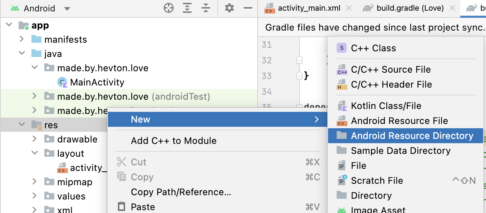Select Android Resource Directory
Image resolution: width=486 pixels, height=213 pixels.
(405, 136)
